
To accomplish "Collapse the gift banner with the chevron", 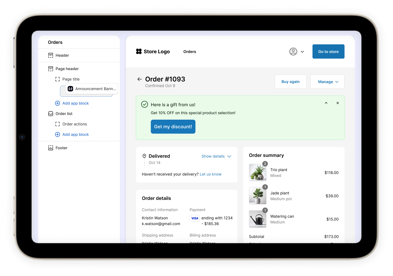I will pos(326,103).
